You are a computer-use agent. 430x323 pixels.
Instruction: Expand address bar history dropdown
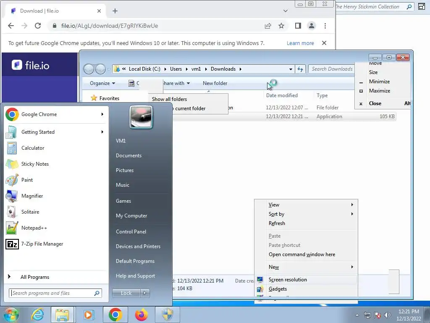(x=291, y=69)
